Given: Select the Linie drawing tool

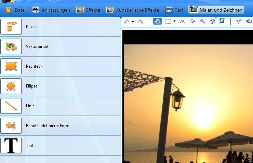Looking at the screenshot, I should (11, 106).
